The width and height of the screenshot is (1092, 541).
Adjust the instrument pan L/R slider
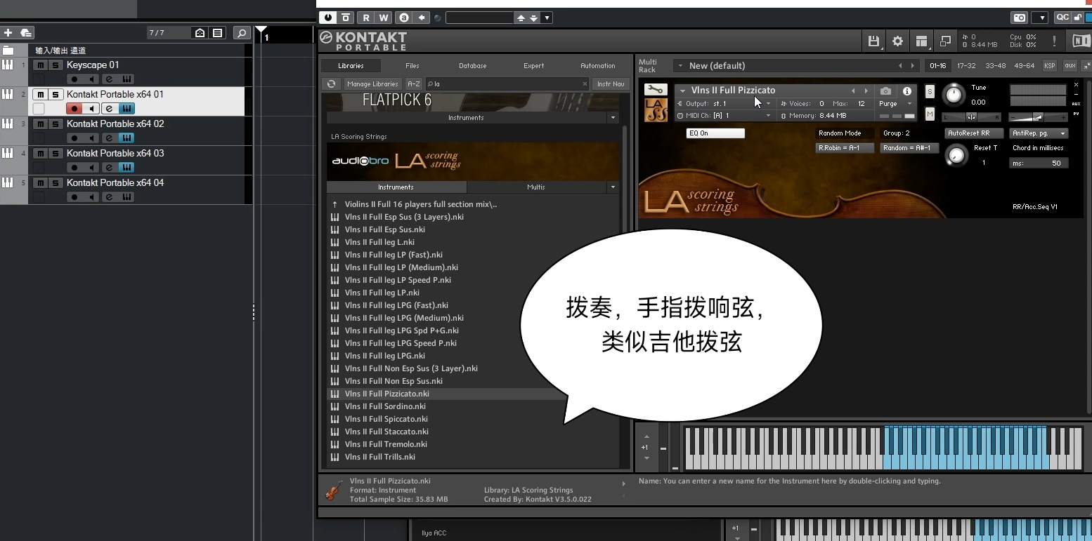pyautogui.click(x=971, y=117)
